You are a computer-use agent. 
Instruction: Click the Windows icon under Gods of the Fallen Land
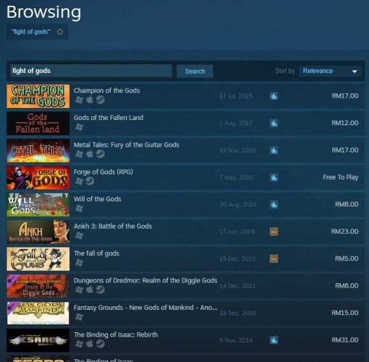coord(80,127)
